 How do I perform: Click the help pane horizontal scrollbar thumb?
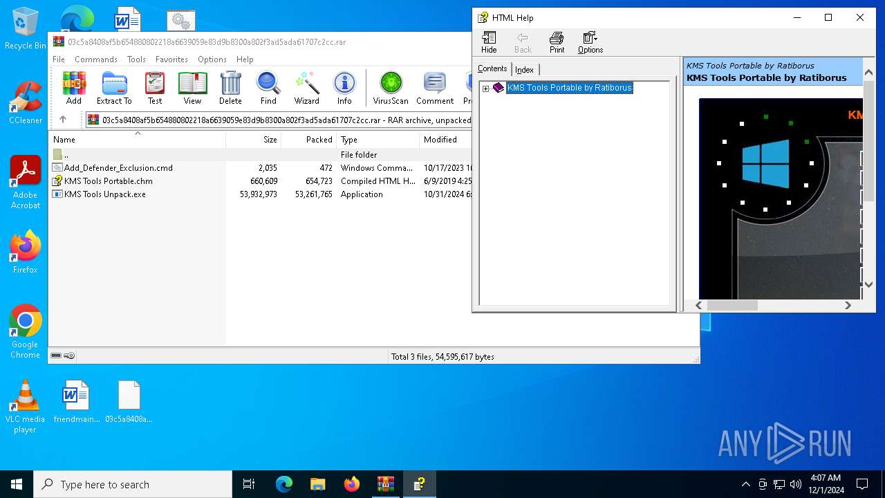[732, 305]
